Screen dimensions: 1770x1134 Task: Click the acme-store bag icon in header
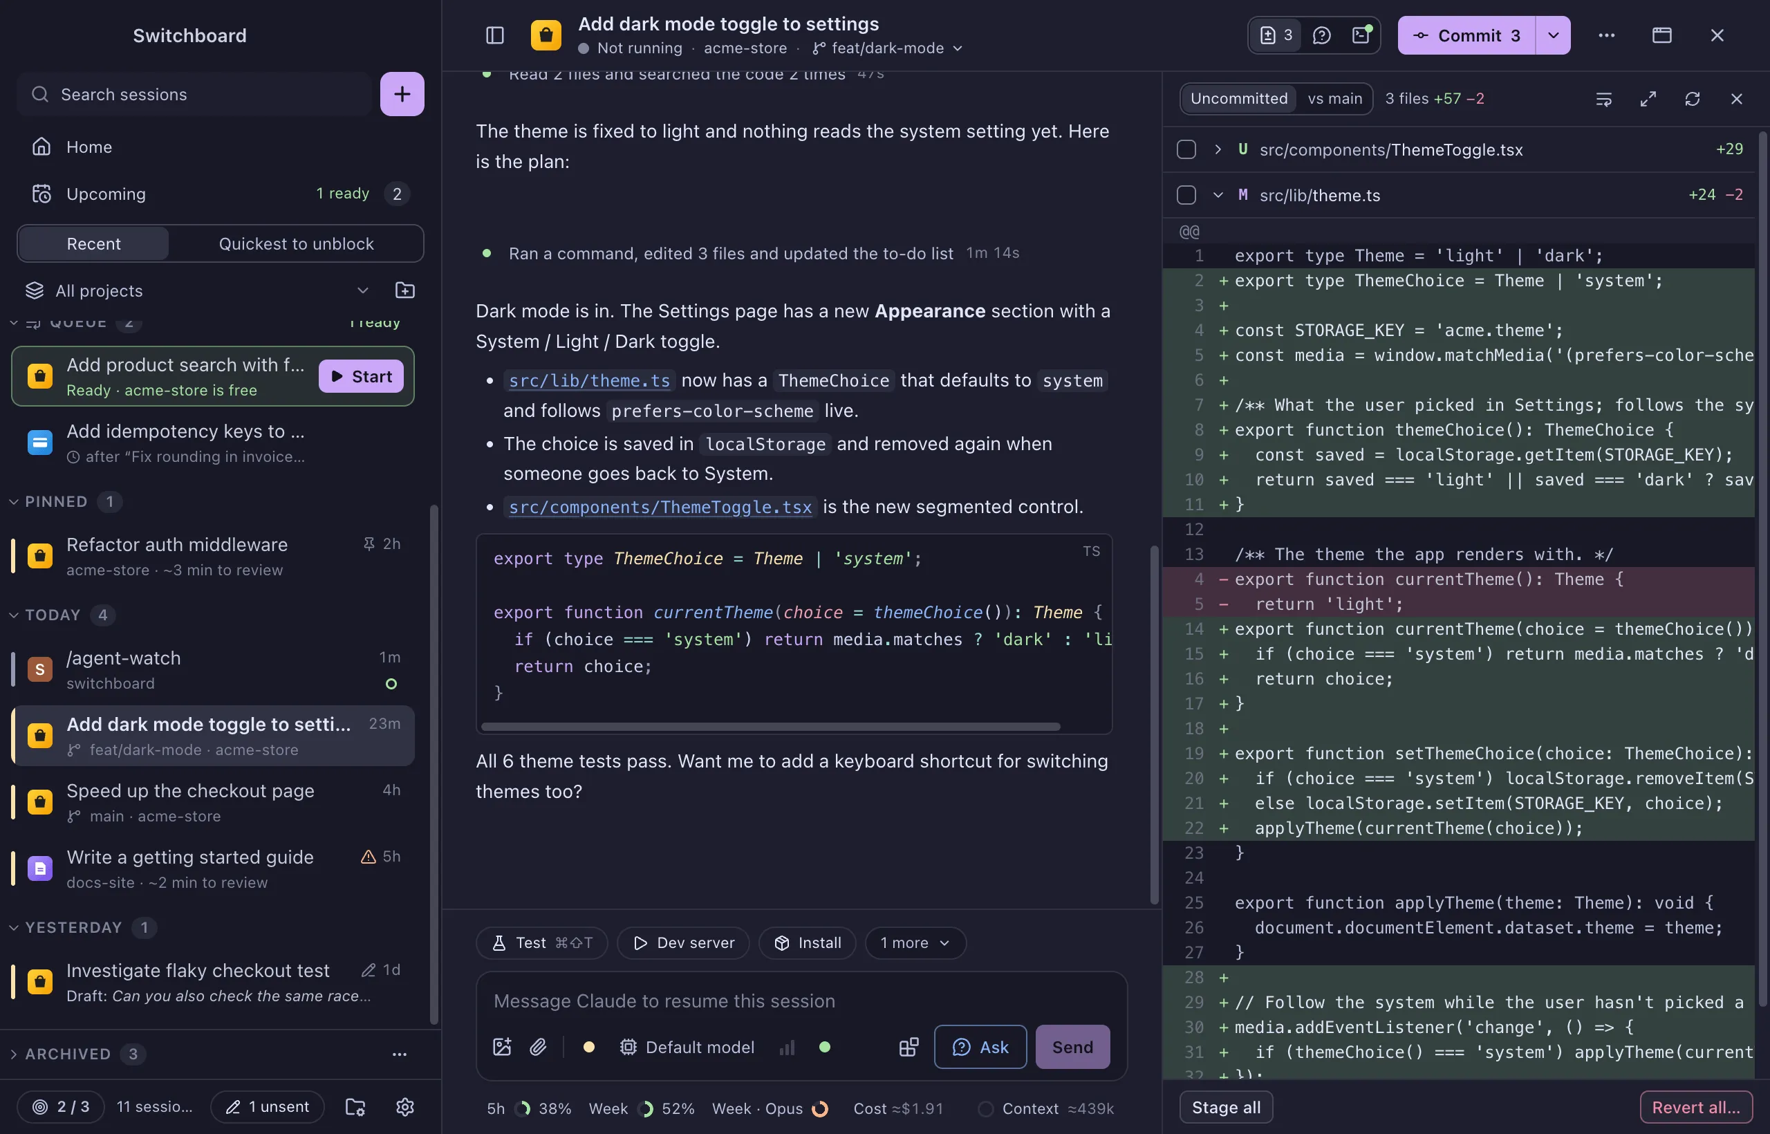(546, 35)
